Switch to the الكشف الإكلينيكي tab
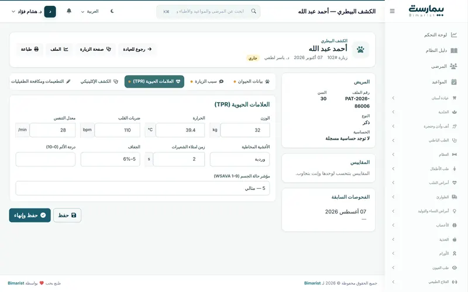The height and width of the screenshot is (292, 468). [x=99, y=81]
